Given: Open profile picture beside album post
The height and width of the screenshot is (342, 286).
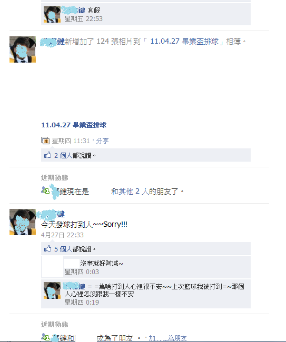Looking at the screenshot, I should tap(23, 49).
